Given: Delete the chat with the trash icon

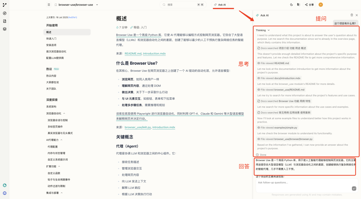Looking at the screenshot, I should [352, 15].
